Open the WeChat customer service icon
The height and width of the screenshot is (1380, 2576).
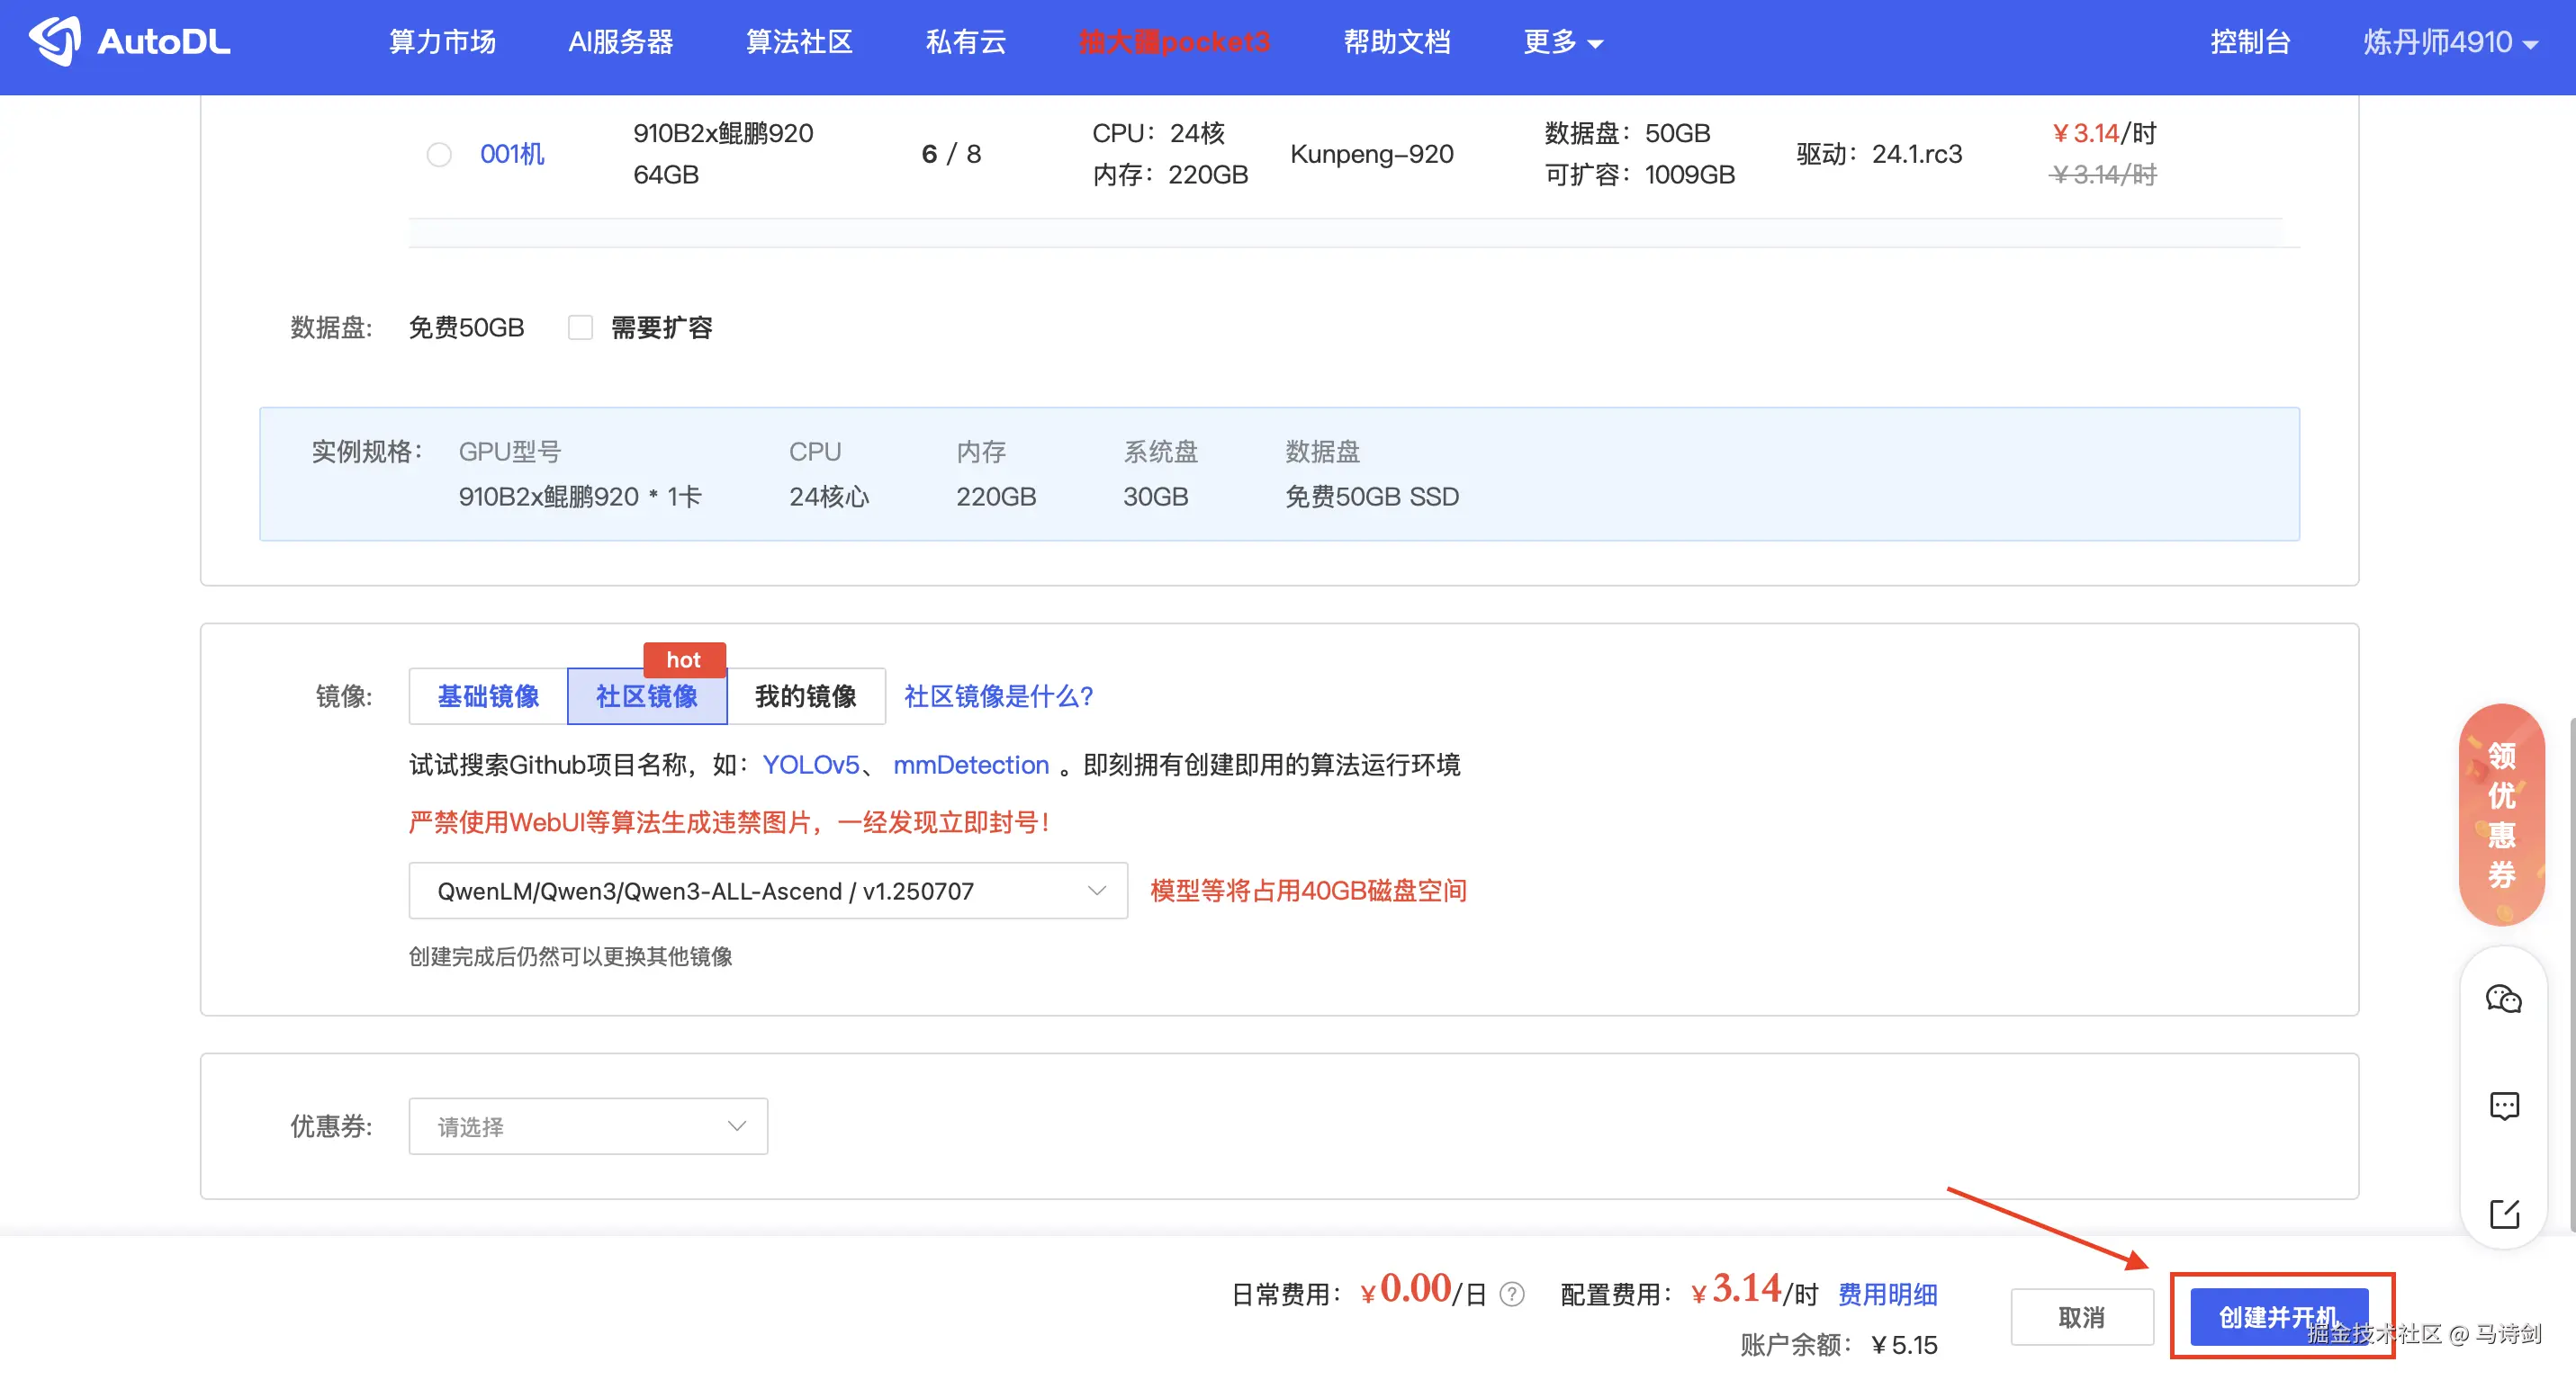pos(2504,998)
